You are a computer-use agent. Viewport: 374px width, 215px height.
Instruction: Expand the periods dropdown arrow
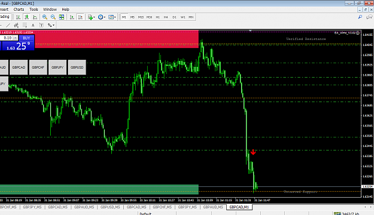click(105, 17)
